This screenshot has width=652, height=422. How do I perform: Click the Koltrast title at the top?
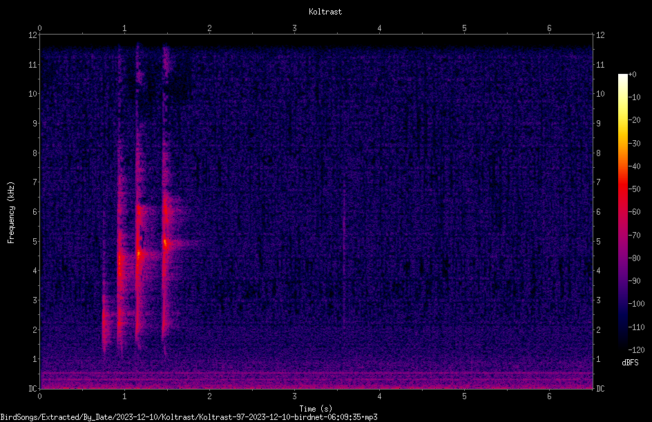coord(325,12)
